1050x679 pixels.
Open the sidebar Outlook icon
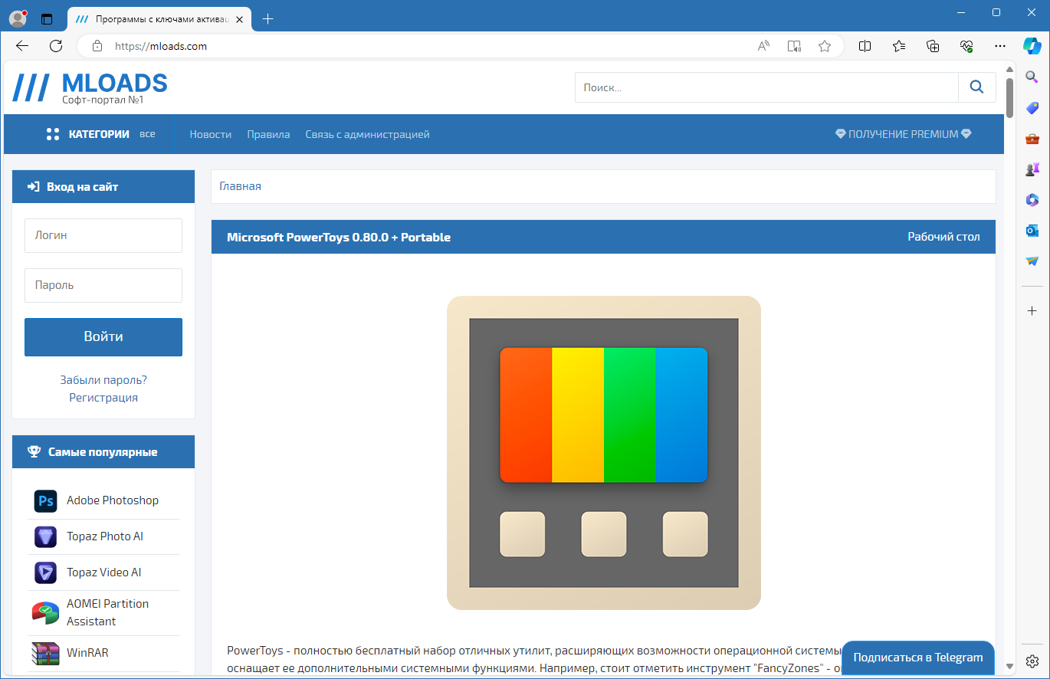click(x=1032, y=231)
